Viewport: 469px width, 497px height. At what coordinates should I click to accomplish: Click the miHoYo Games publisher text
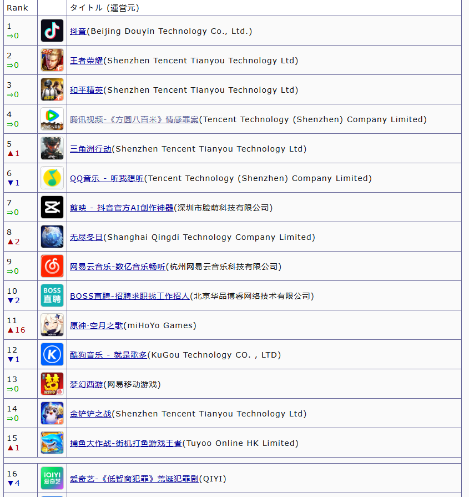click(160, 325)
